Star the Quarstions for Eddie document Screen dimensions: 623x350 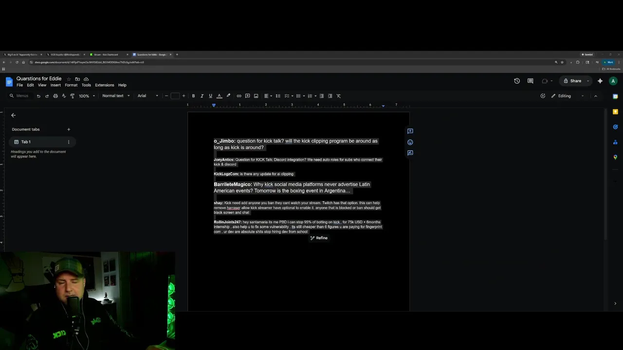coord(69,79)
